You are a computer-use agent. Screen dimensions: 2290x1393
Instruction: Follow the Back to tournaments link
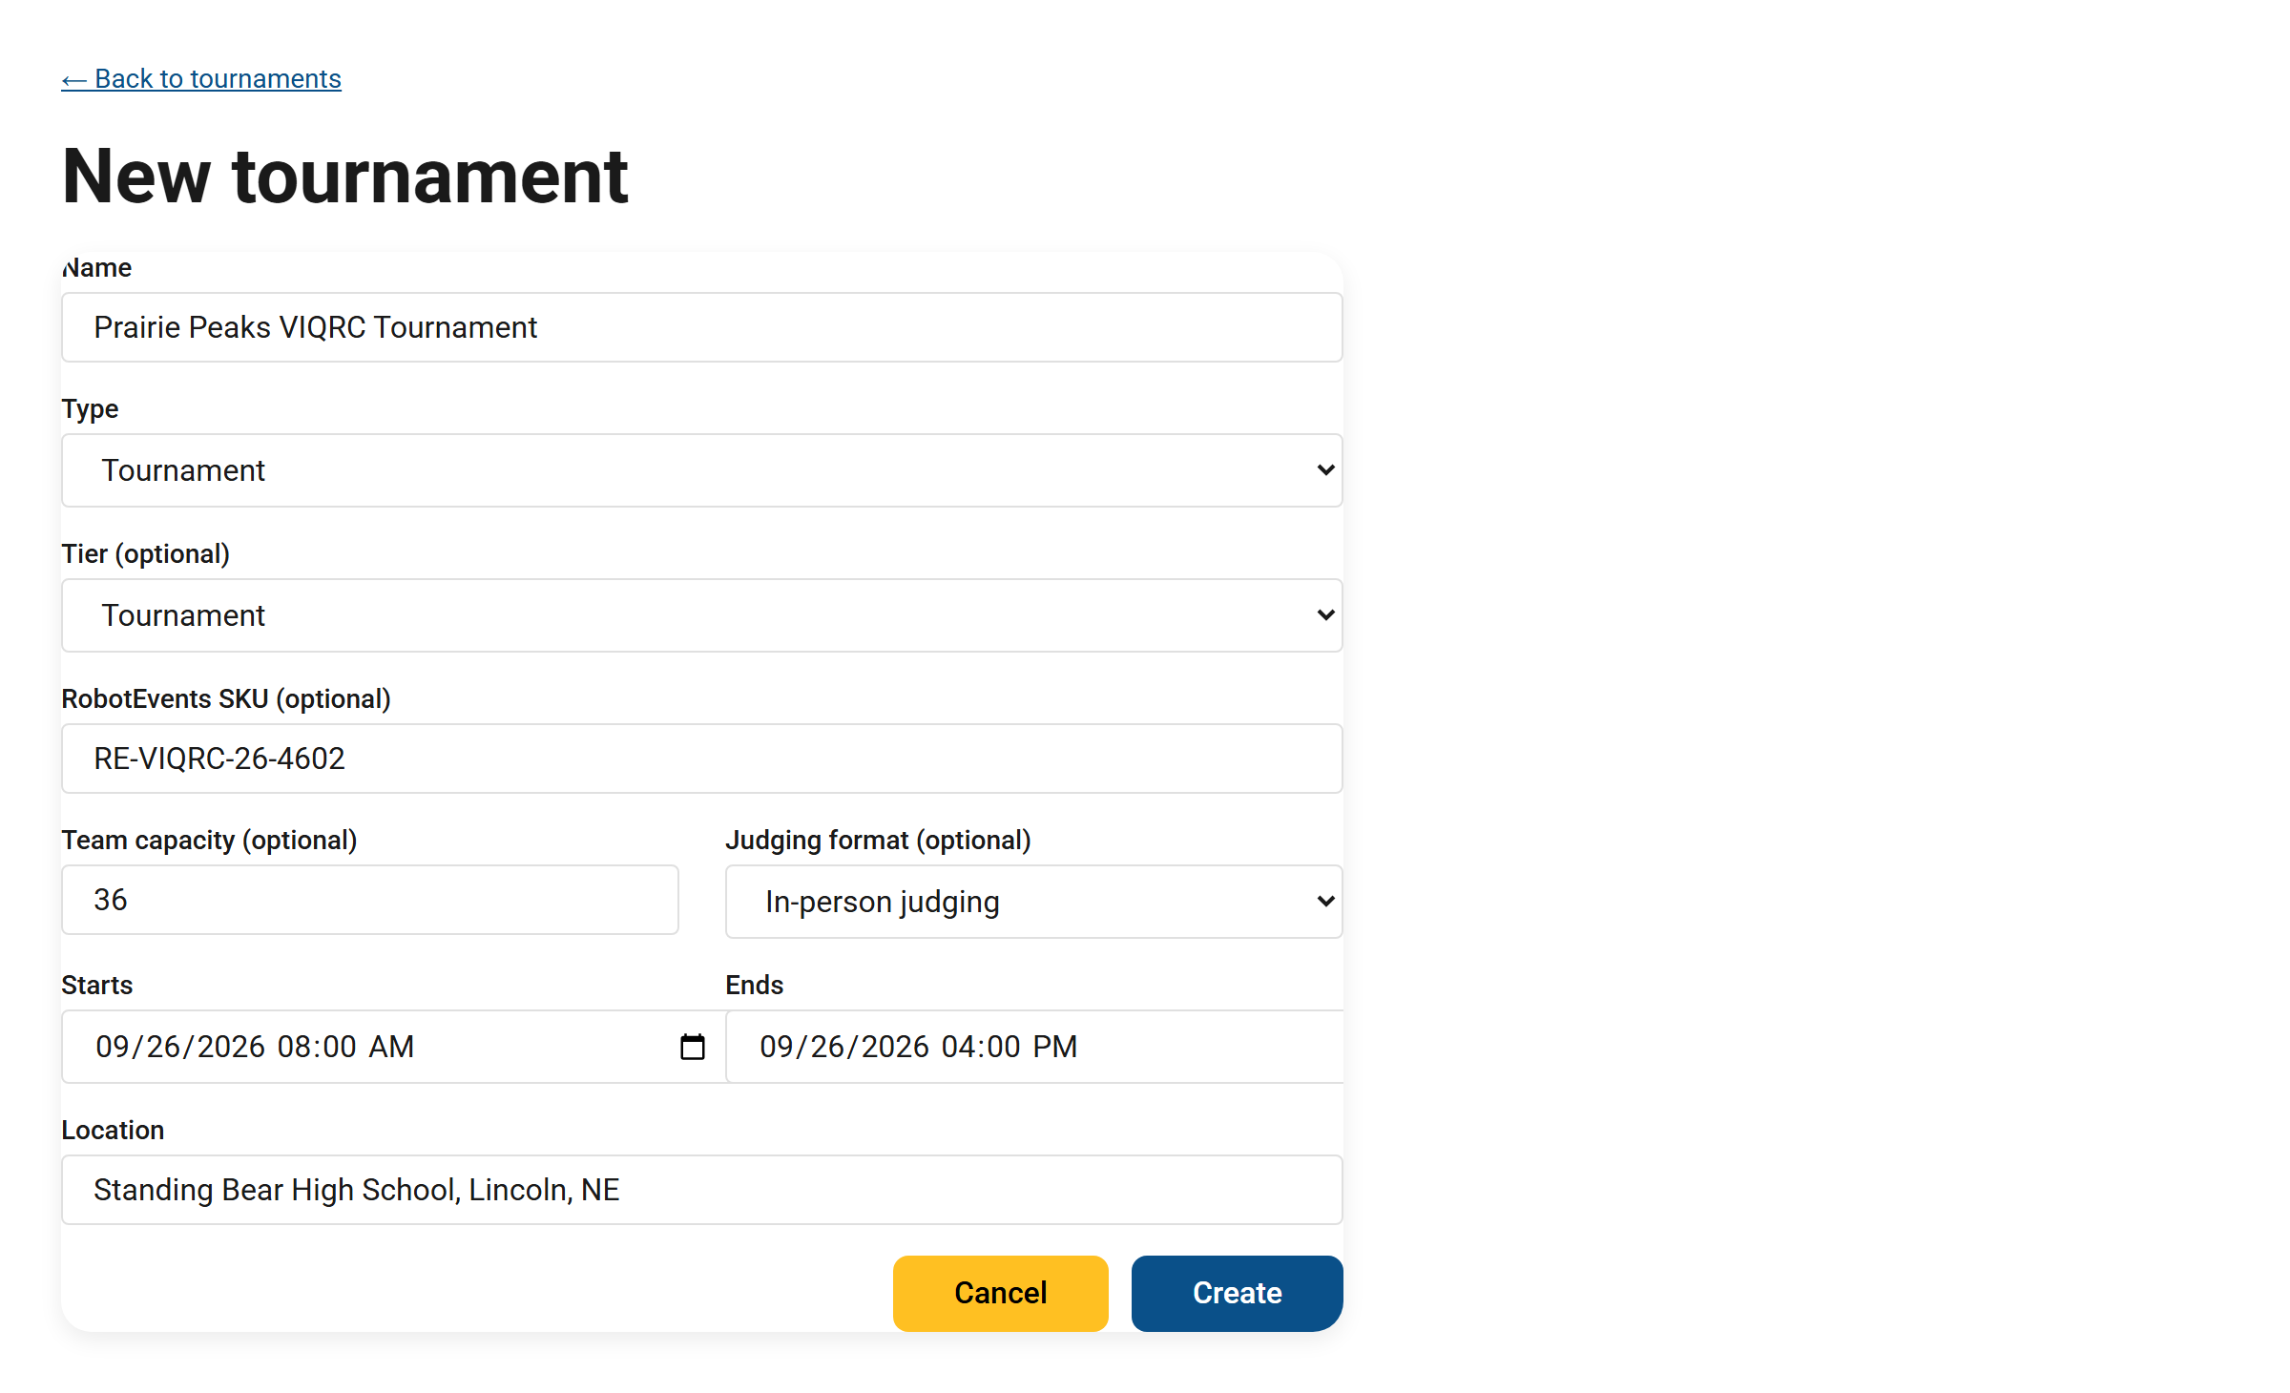point(201,78)
